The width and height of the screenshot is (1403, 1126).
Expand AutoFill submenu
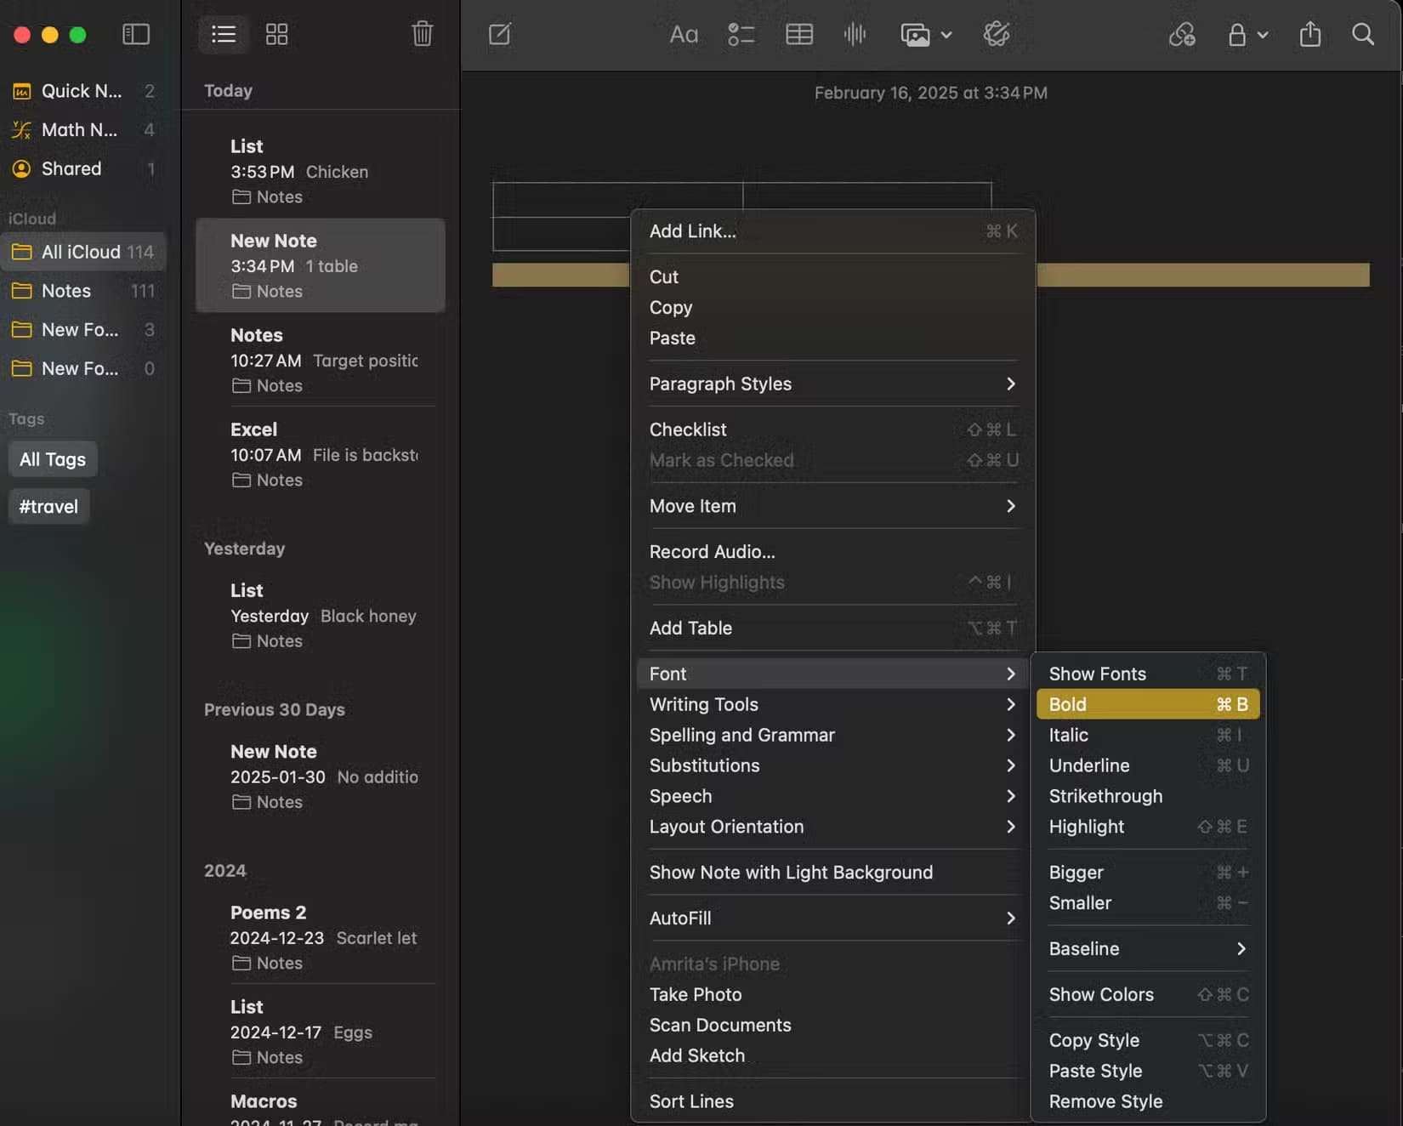tap(832, 918)
